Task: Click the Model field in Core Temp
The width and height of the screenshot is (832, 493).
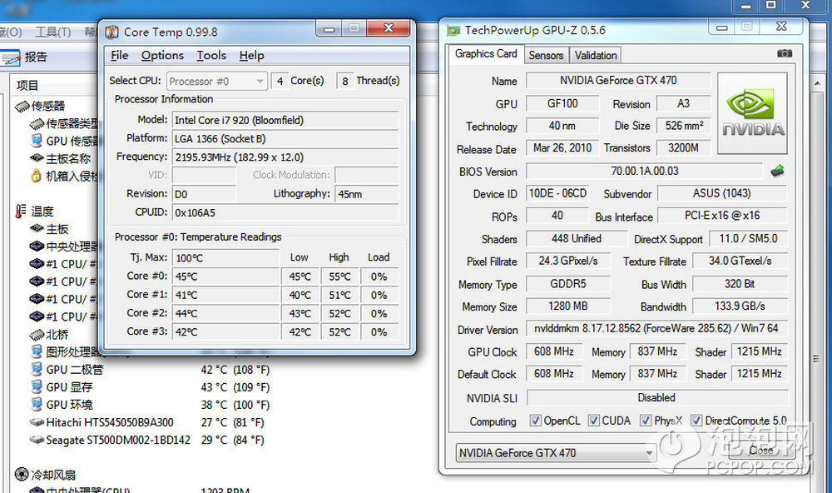Action: pos(285,121)
